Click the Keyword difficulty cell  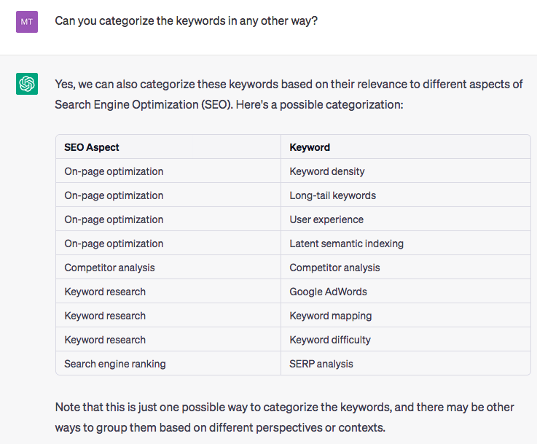pyautogui.click(x=406, y=340)
